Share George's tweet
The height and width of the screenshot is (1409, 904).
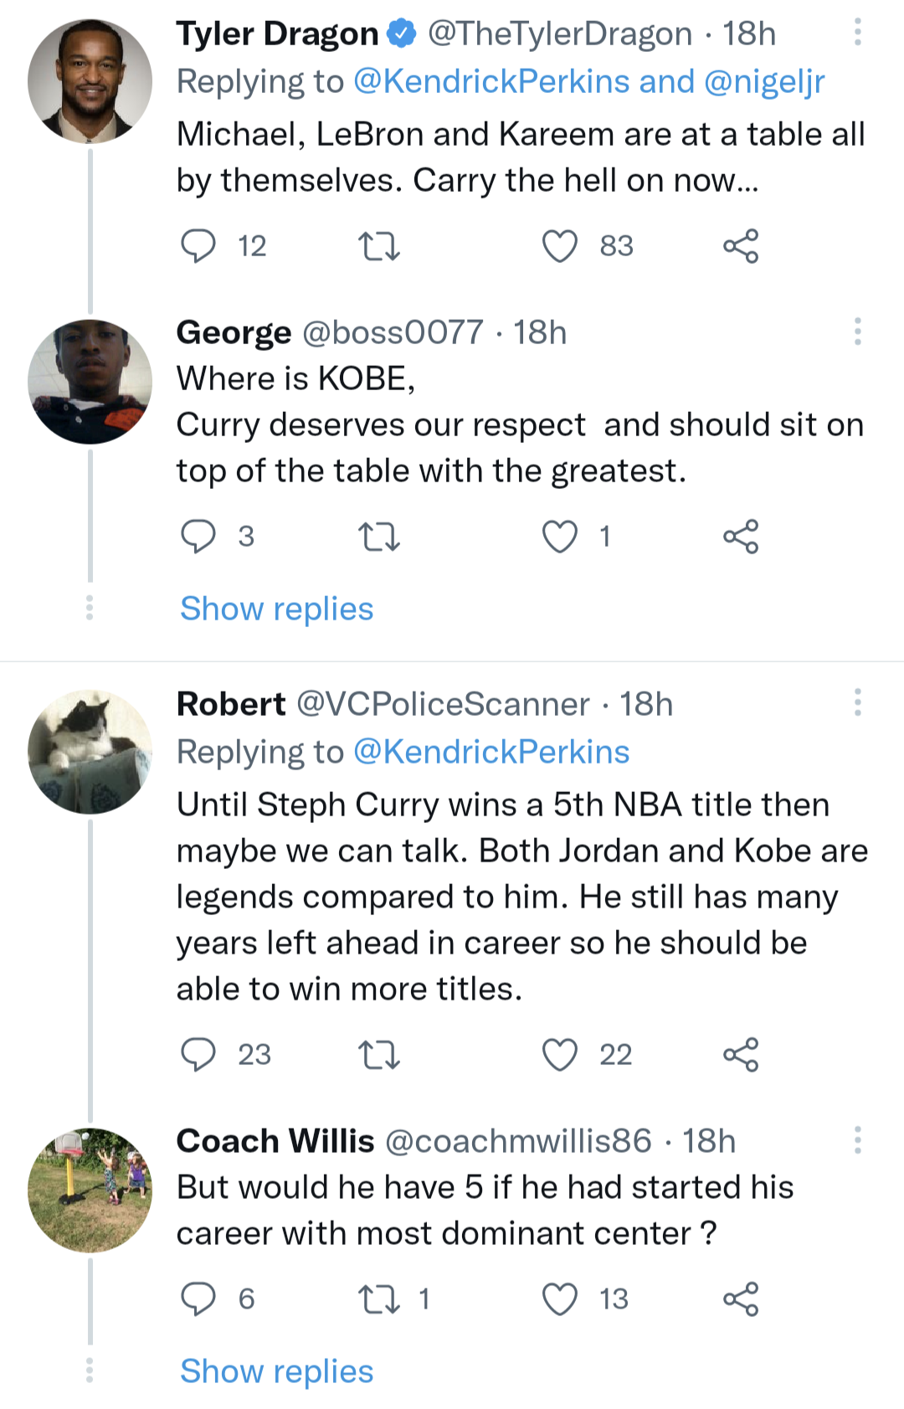pos(741,537)
